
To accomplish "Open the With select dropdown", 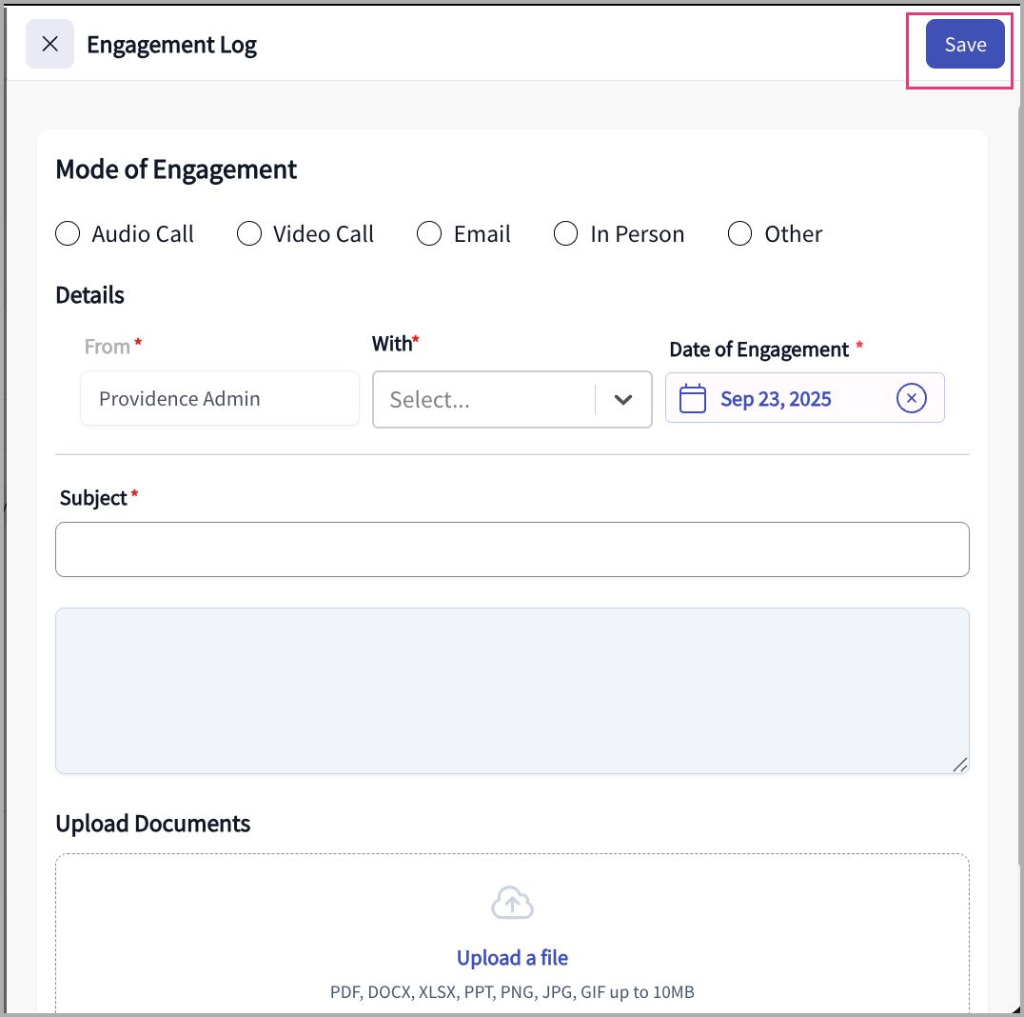I will [483, 400].
